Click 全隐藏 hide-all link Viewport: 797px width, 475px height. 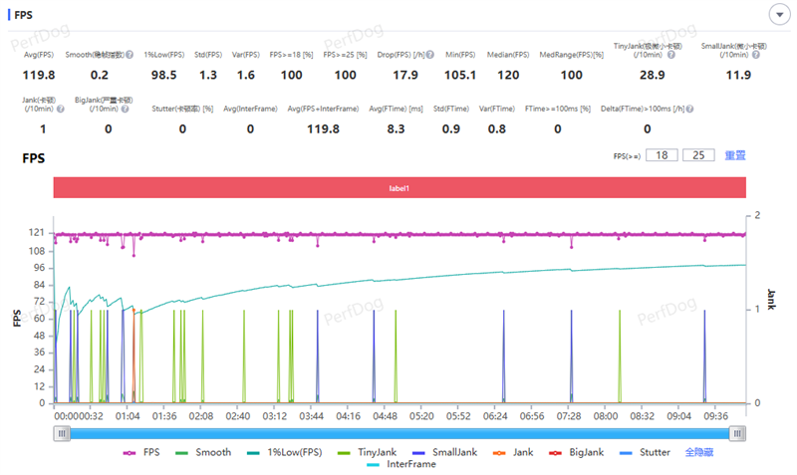pos(699,452)
